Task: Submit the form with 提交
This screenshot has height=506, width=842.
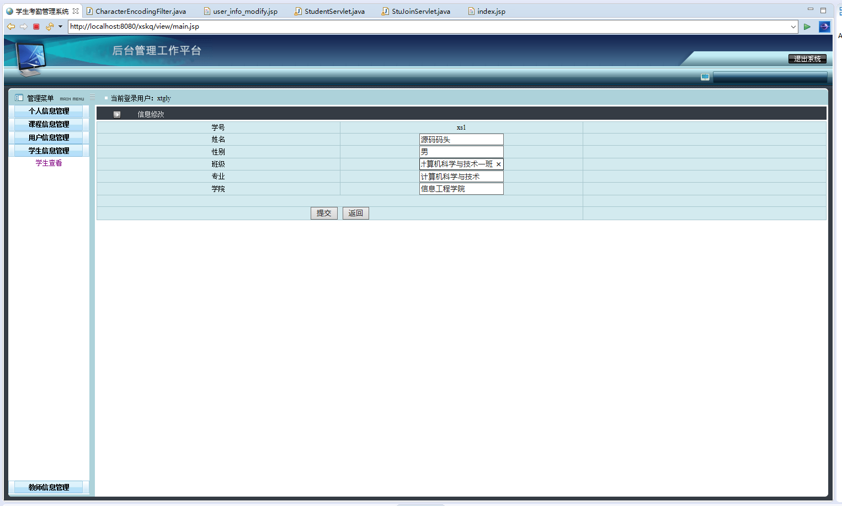Action: [324, 213]
